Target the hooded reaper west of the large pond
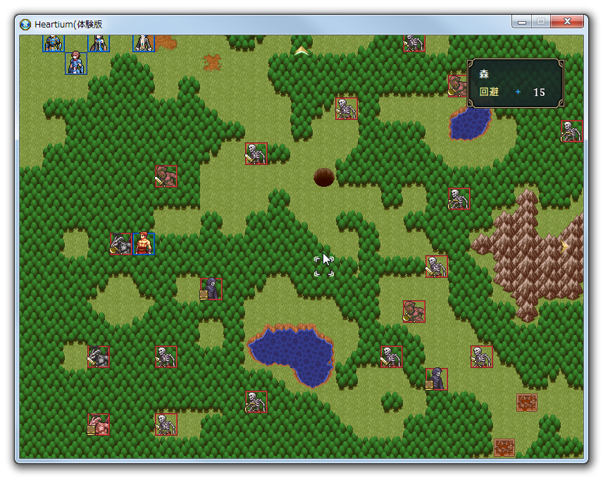 tap(211, 288)
